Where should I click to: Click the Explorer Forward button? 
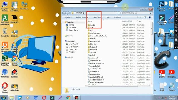(x=68, y=13)
